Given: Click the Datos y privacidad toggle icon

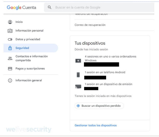Looking at the screenshot, I should (x=10, y=39).
